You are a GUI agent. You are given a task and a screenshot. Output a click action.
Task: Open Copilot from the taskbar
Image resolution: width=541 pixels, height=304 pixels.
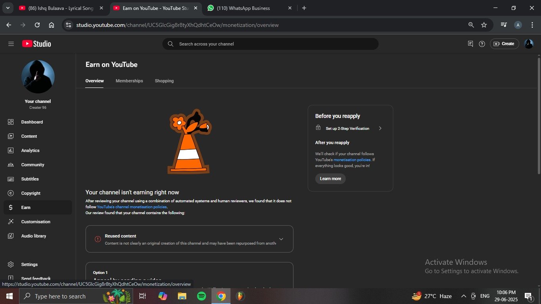click(163, 296)
